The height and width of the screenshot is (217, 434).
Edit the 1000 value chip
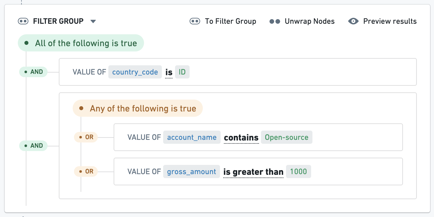pyautogui.click(x=299, y=171)
